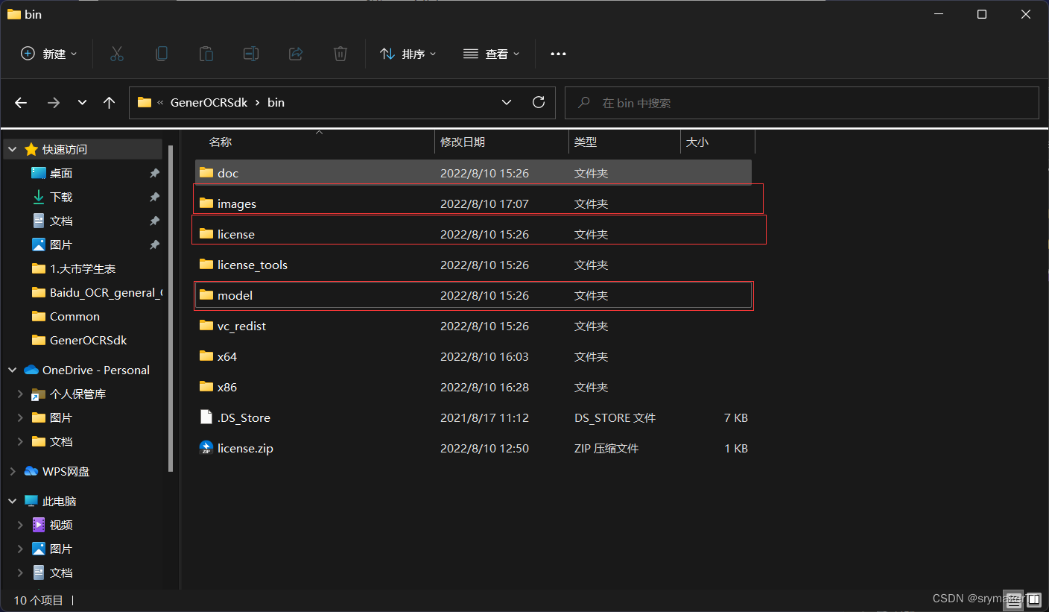This screenshot has width=1049, height=612.
Task: Switch to large thumbnails view in status bar
Action: 1033,599
